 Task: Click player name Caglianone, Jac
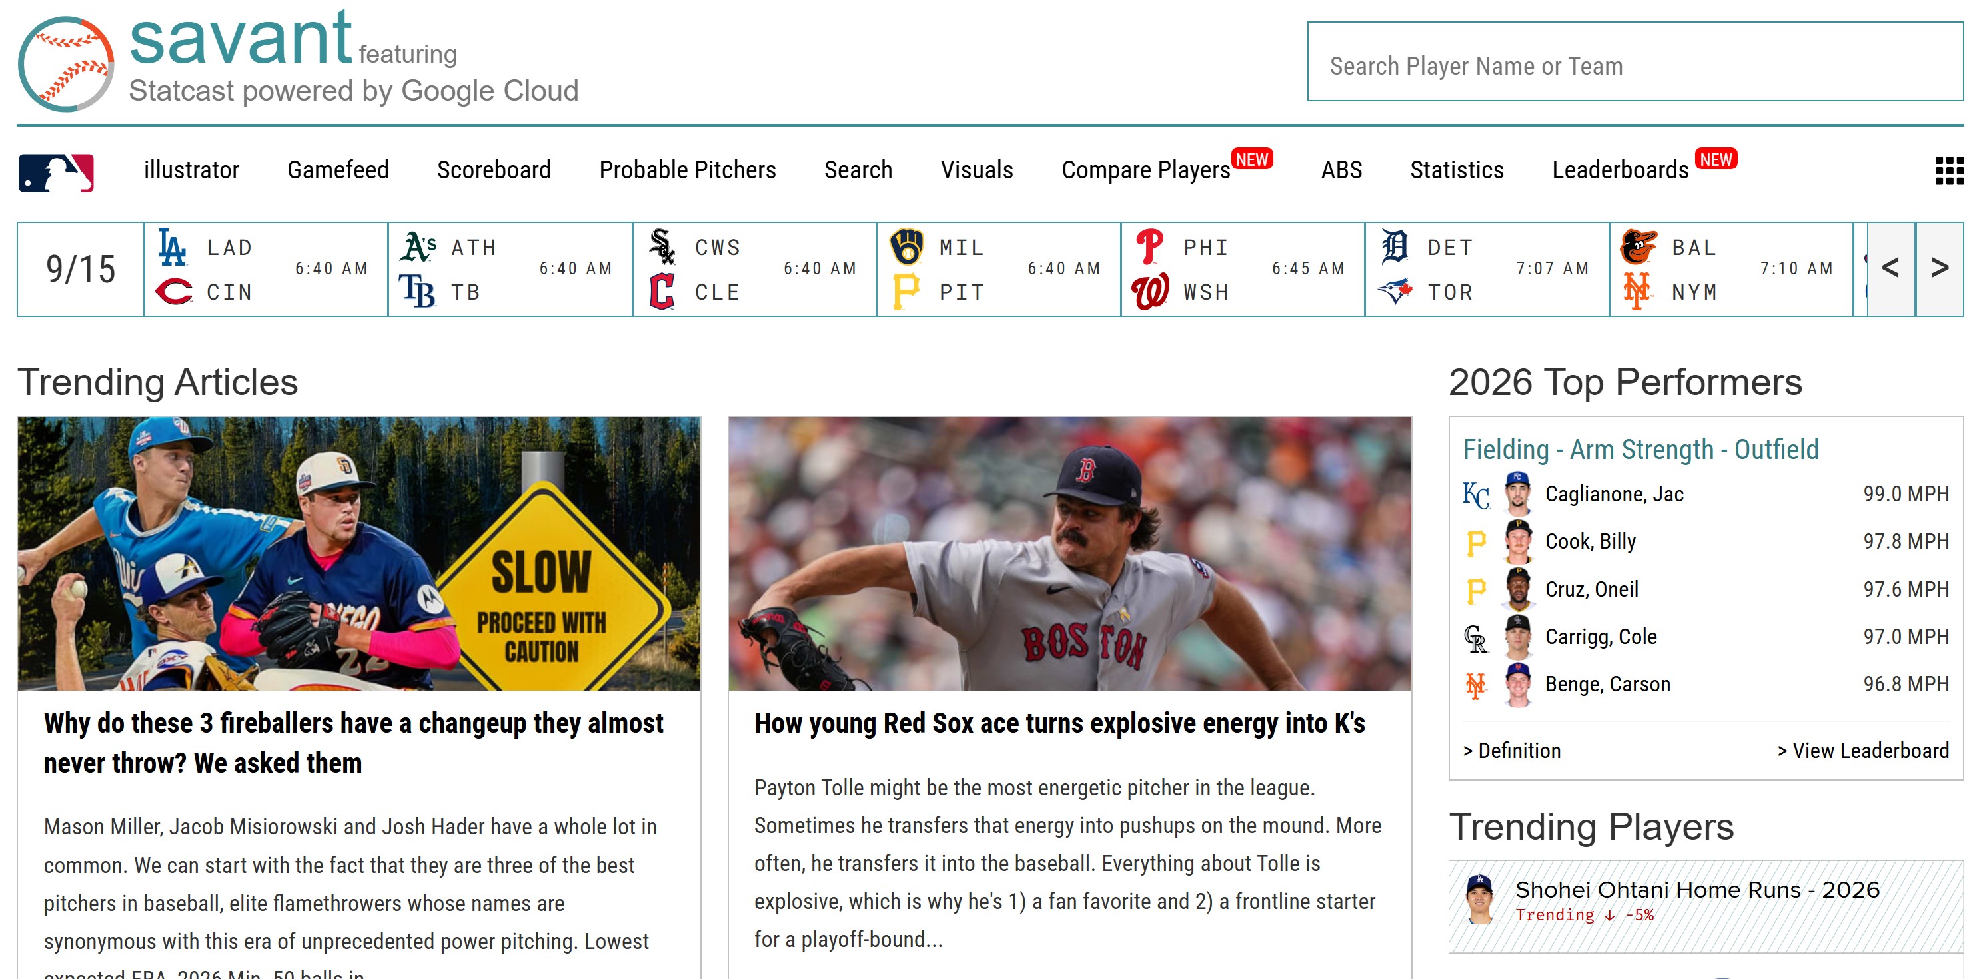click(x=1615, y=494)
